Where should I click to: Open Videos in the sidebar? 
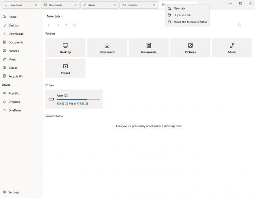[21, 68]
